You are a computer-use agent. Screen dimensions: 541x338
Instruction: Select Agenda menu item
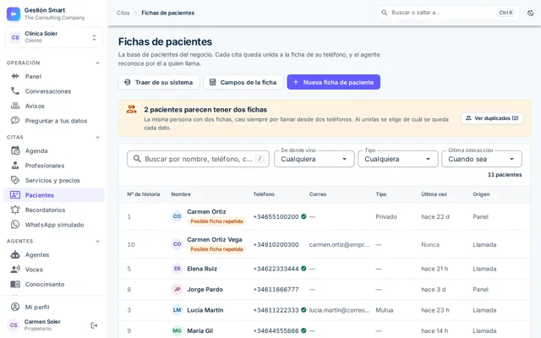(54, 150)
